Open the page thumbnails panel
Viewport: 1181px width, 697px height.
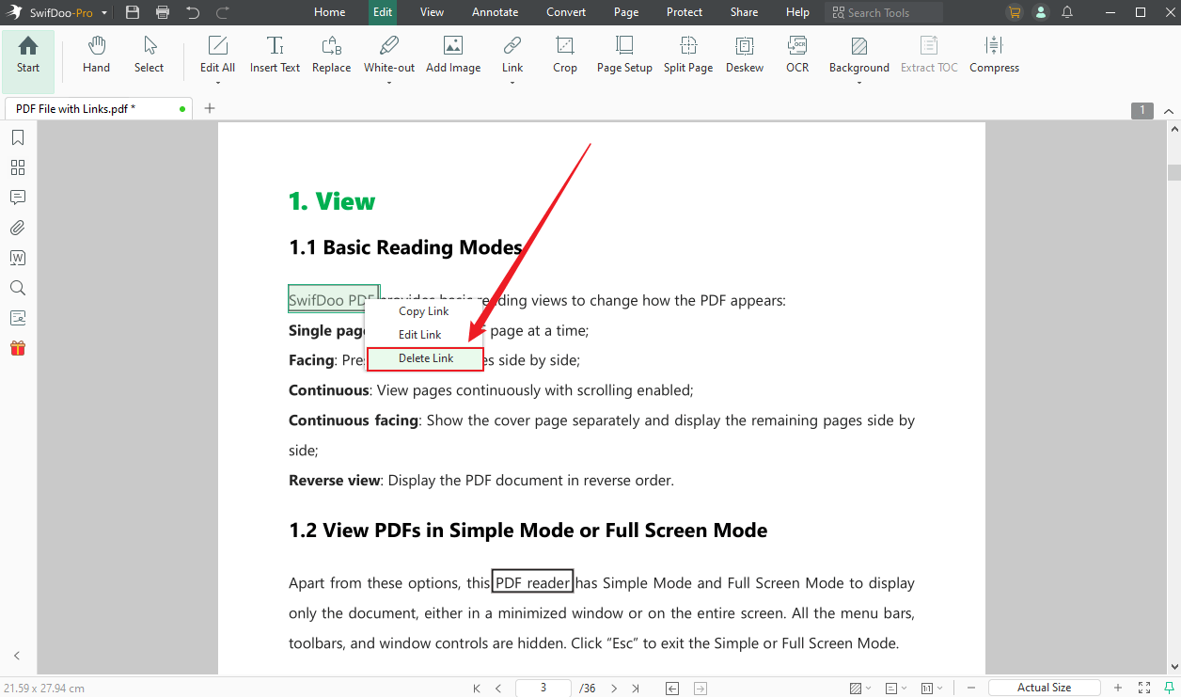pyautogui.click(x=17, y=167)
